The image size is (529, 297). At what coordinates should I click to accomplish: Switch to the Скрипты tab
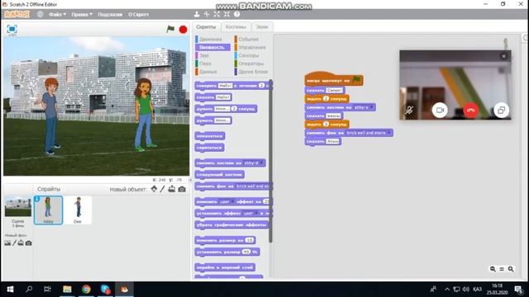[206, 27]
